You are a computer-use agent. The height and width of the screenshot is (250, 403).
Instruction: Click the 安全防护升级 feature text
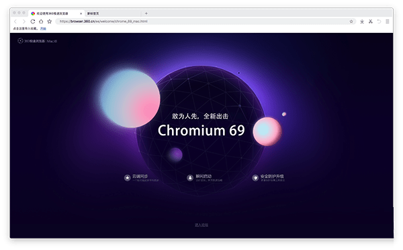click(x=272, y=176)
